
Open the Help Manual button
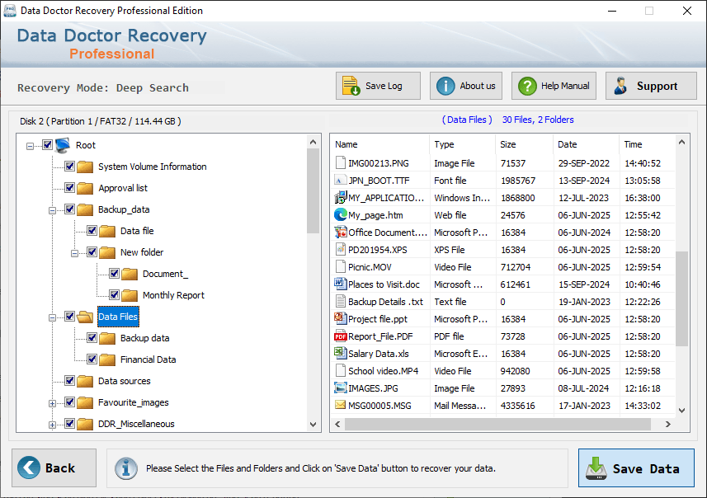[x=554, y=86]
